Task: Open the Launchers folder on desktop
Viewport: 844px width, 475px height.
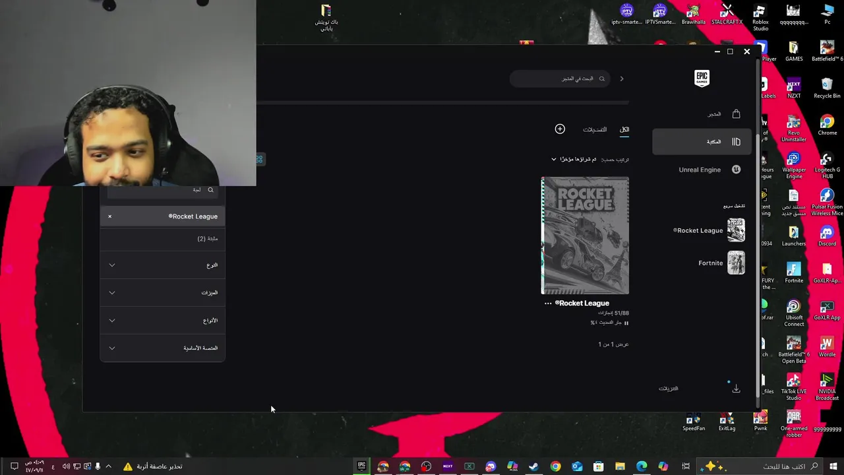Action: pos(794,236)
